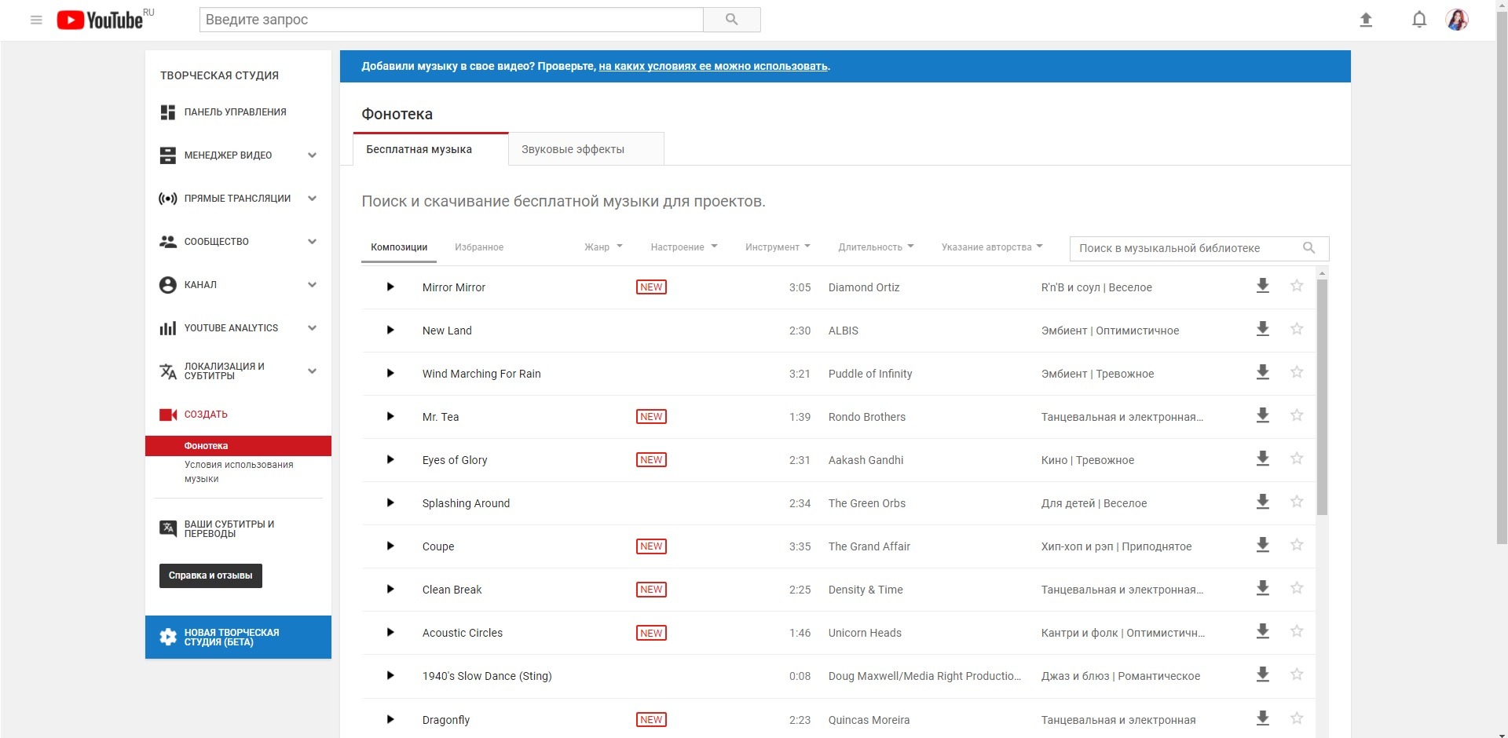The image size is (1508, 738).
Task: Switch to the Избранное tab
Action: [479, 247]
